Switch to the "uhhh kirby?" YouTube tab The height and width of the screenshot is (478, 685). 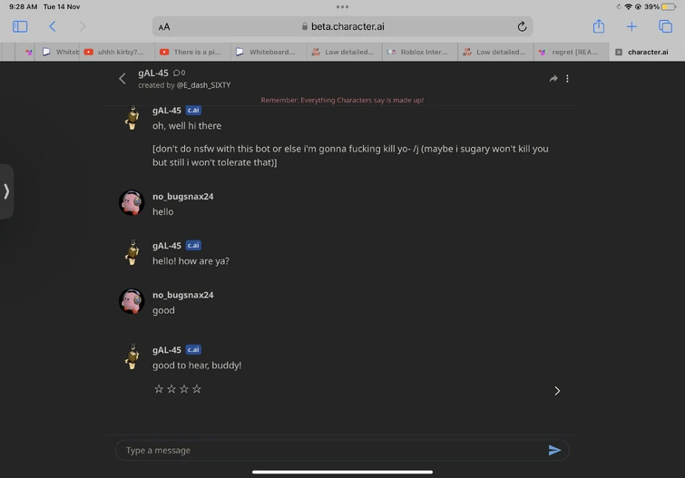pyautogui.click(x=115, y=52)
